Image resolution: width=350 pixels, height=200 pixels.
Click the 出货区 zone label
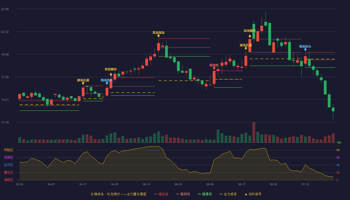coord(8,157)
